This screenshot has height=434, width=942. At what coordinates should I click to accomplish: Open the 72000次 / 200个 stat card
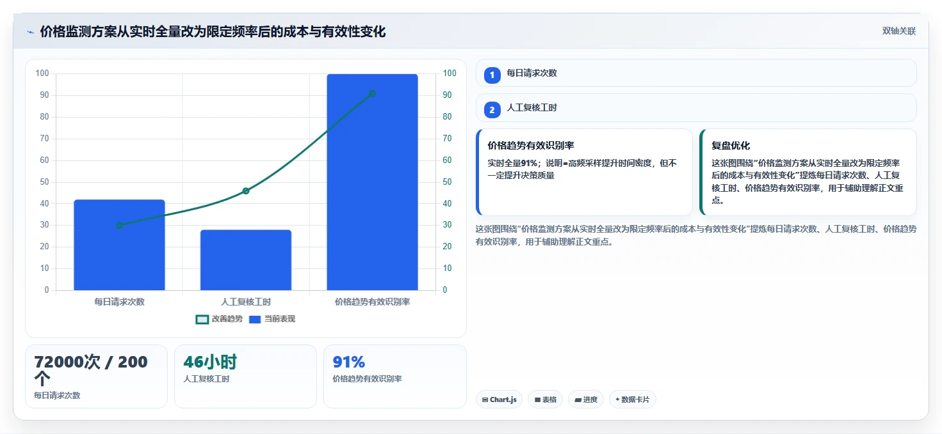pyautogui.click(x=96, y=376)
